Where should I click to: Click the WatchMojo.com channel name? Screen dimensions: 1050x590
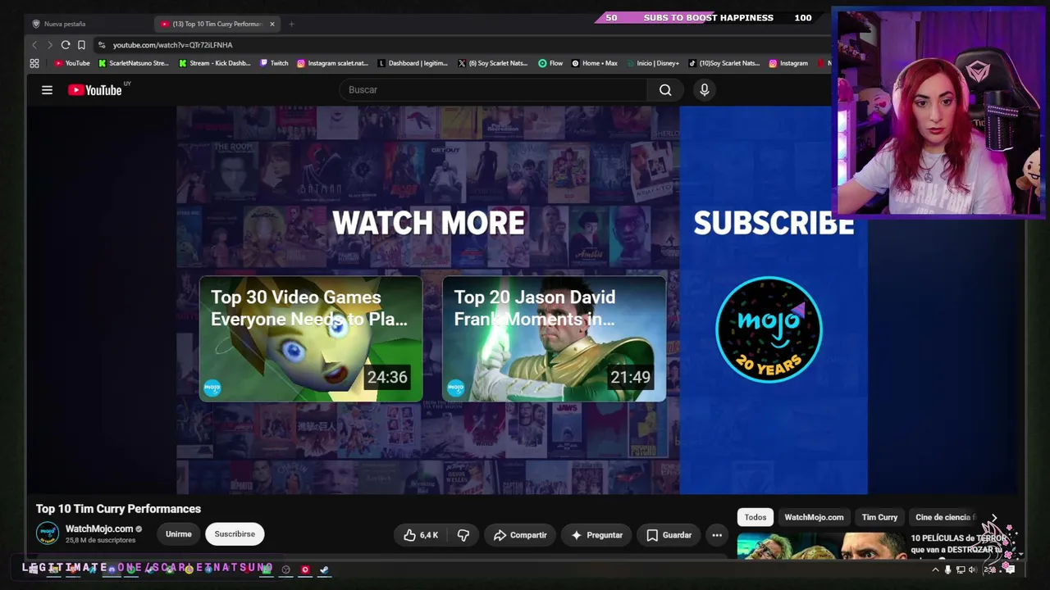99,529
